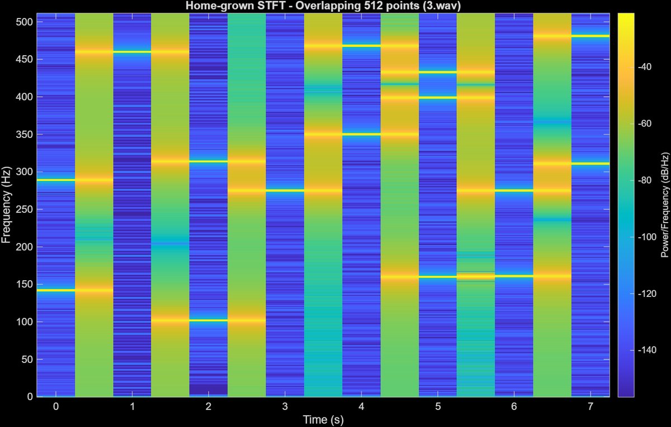This screenshot has width=671, height=427.
Task: Click the yellow tone line near 400 Hz at 5 s
Action: 438,98
